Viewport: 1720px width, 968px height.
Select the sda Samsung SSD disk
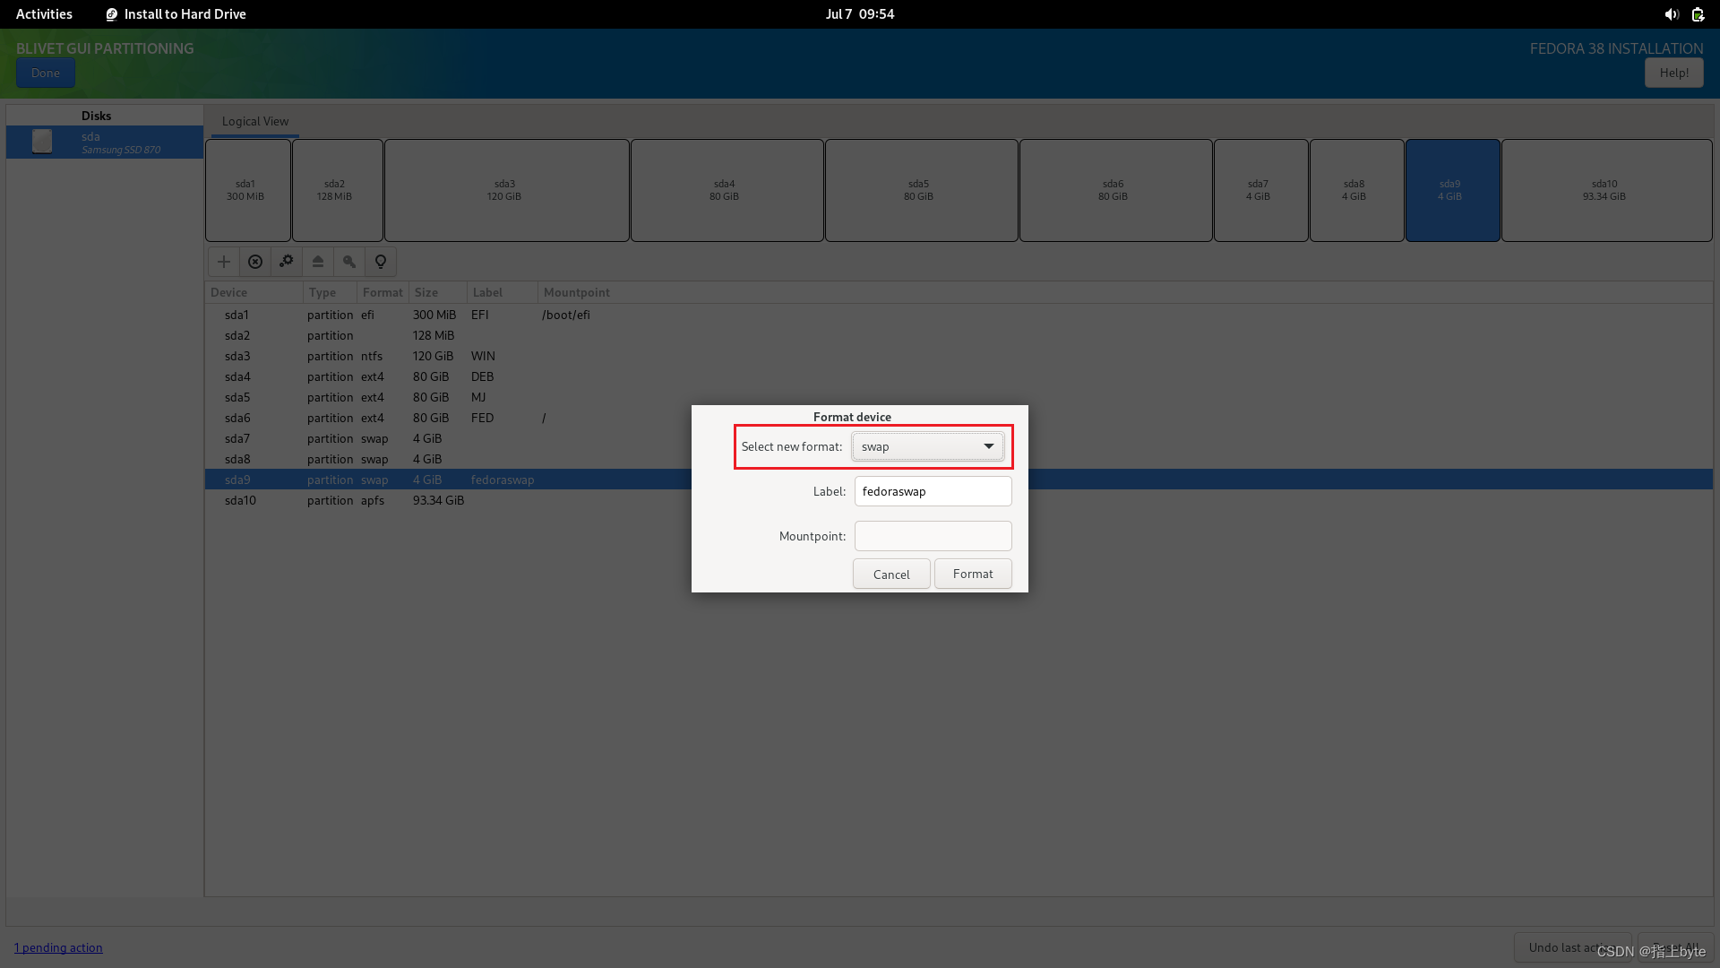(105, 143)
